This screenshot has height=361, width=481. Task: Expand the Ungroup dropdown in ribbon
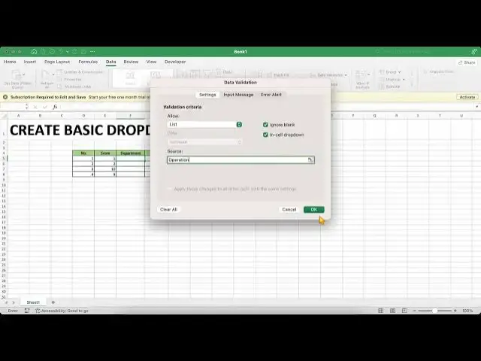click(x=404, y=80)
